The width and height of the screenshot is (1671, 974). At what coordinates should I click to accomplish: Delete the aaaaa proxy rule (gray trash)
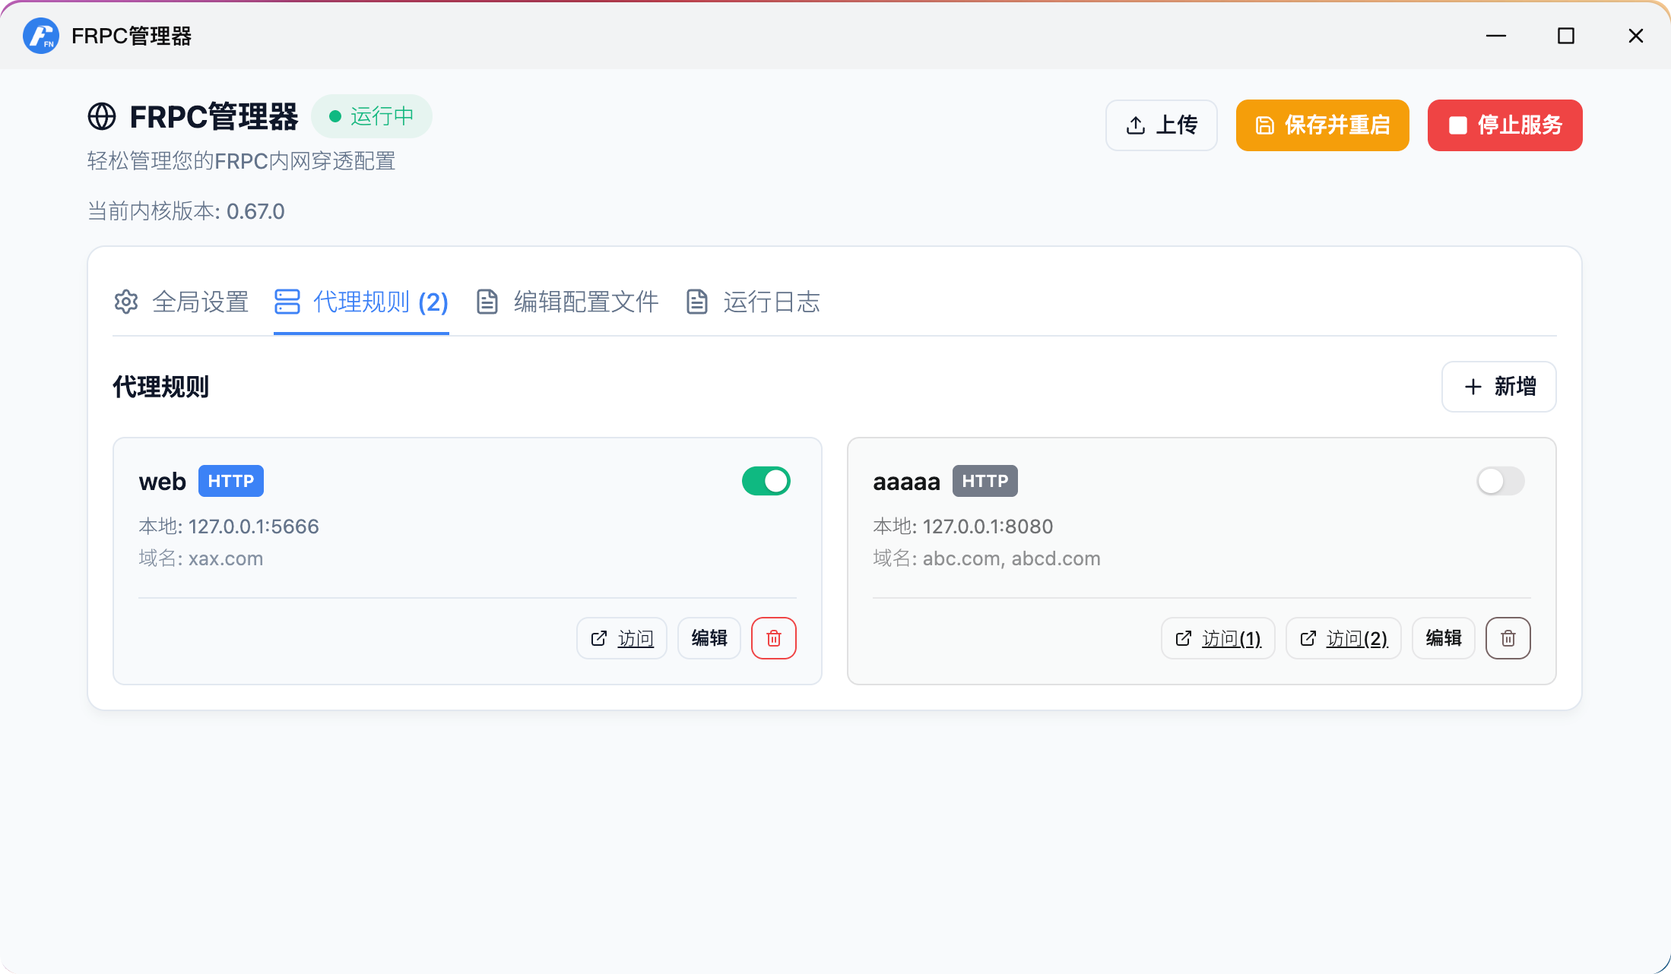coord(1508,638)
